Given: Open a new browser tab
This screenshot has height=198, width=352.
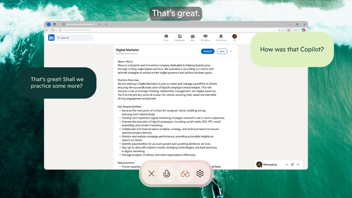Looking at the screenshot, I should pos(106,24).
